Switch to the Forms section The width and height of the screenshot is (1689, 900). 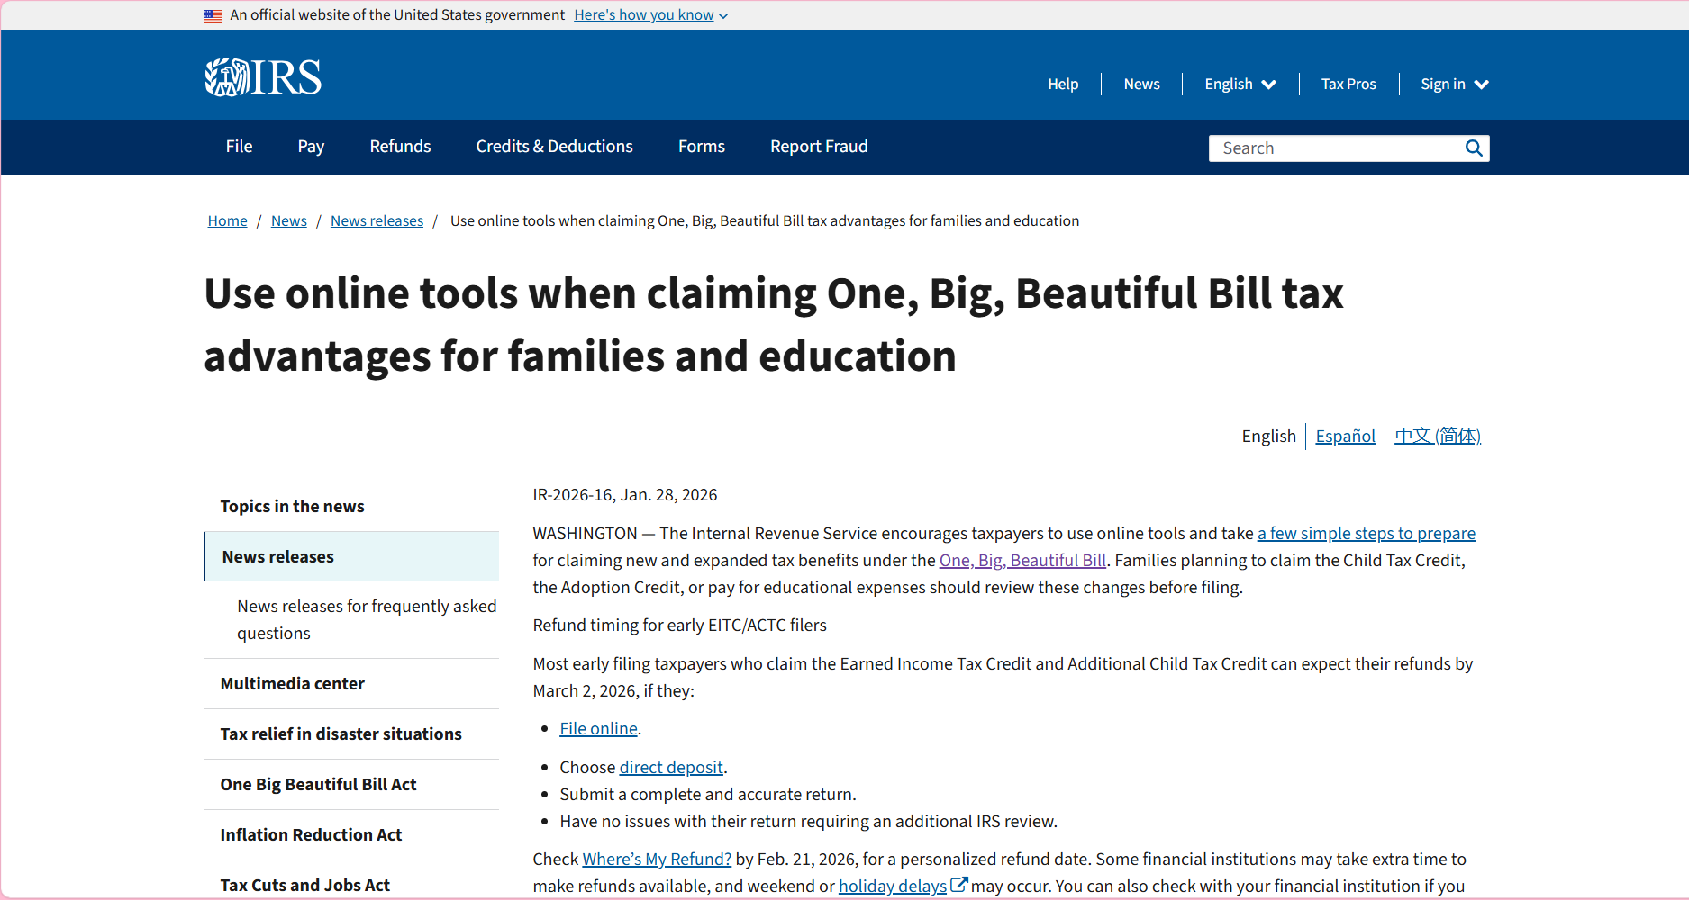pos(701,146)
